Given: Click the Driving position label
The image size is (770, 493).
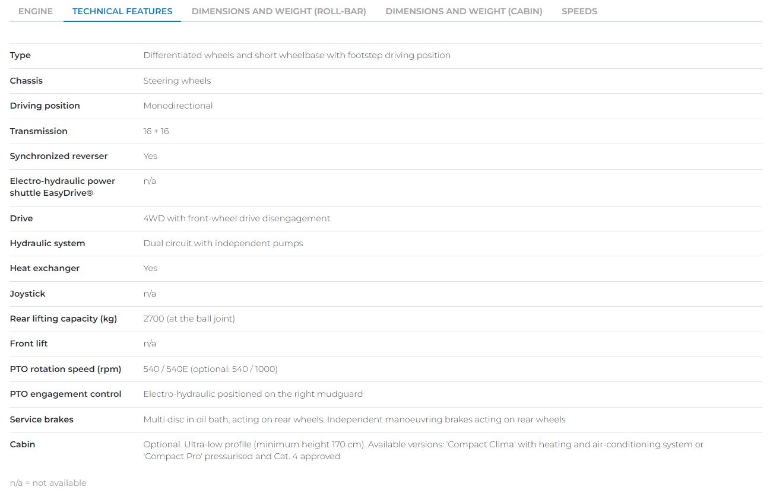Looking at the screenshot, I should (45, 106).
